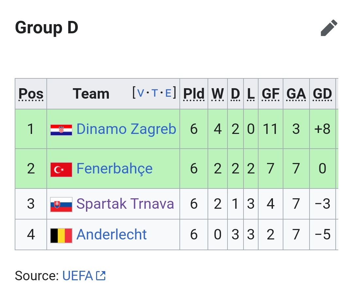Open the Spartak Trnava team link

(125, 204)
